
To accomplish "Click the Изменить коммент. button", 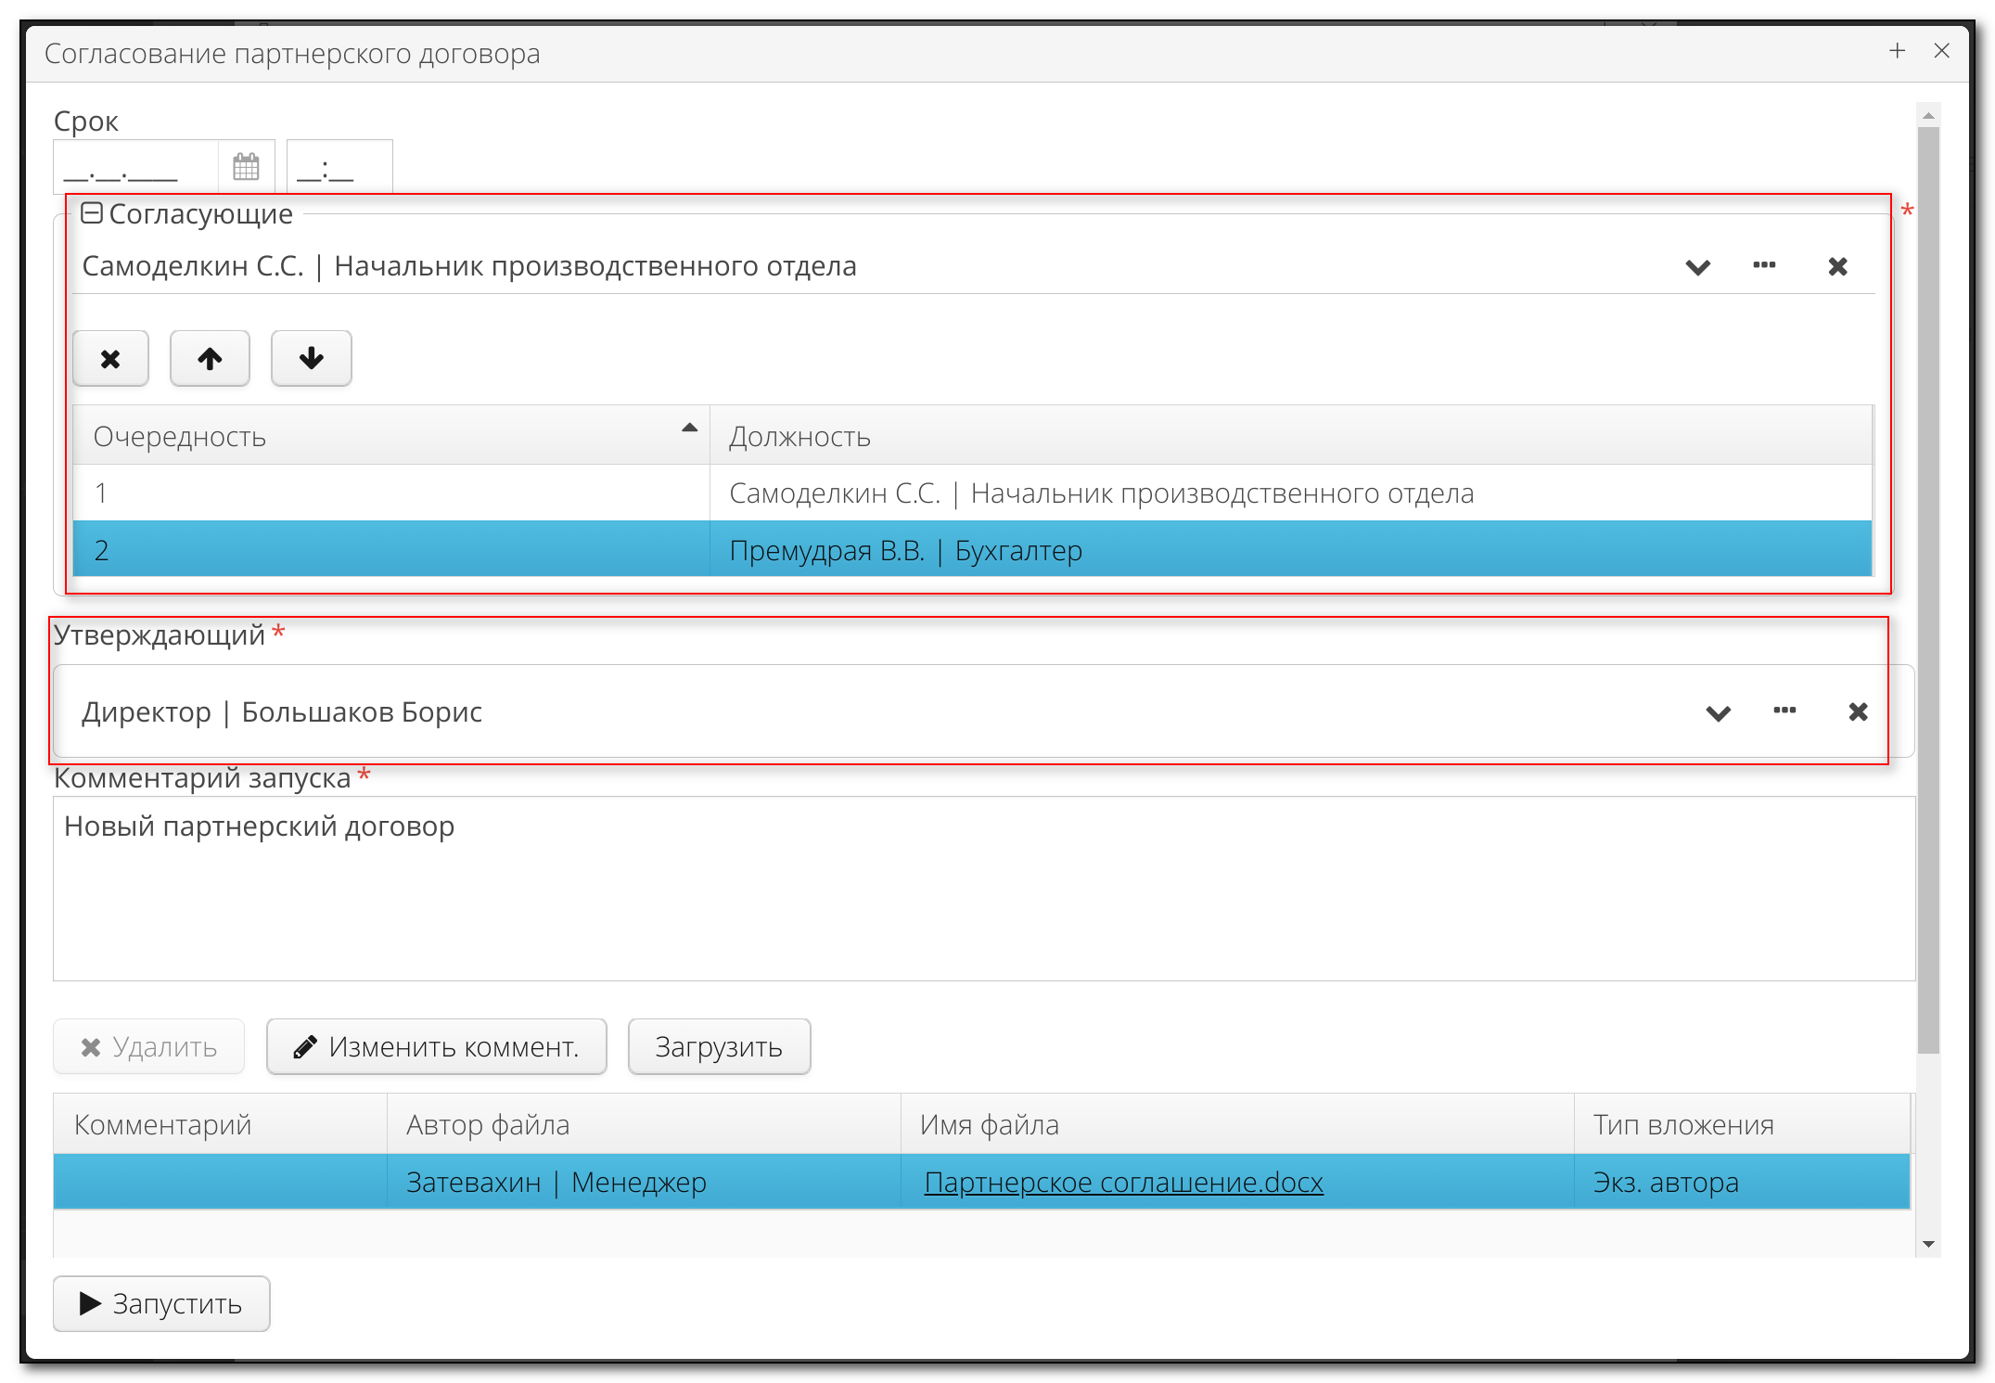I will [437, 1047].
